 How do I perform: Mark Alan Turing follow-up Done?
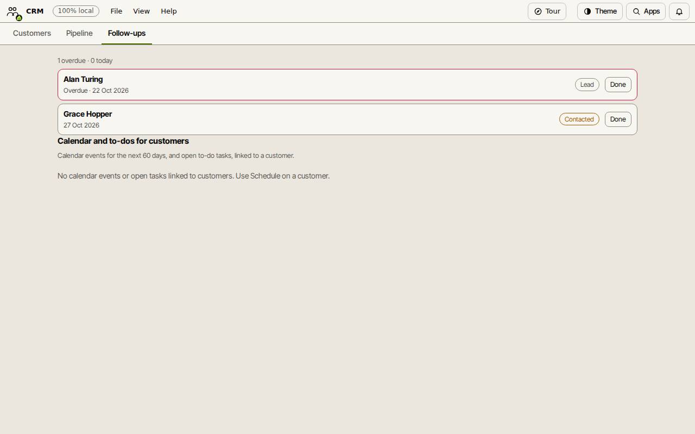pos(618,85)
